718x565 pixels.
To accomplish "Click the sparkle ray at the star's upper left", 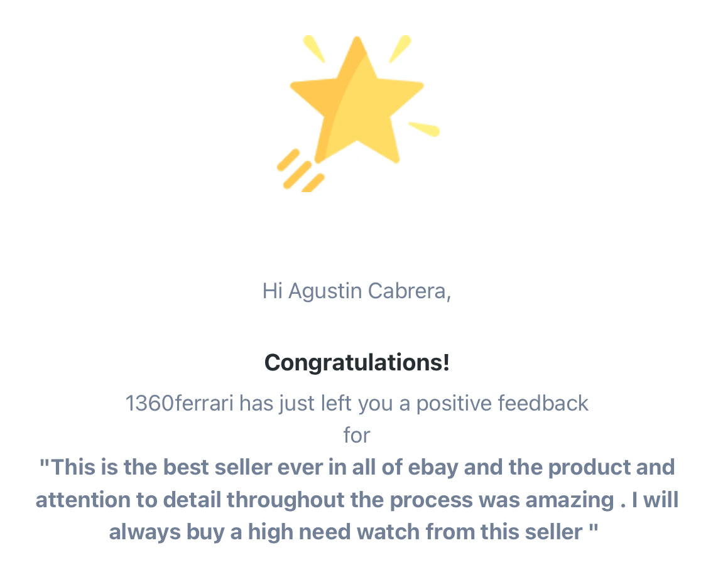I will 314,48.
